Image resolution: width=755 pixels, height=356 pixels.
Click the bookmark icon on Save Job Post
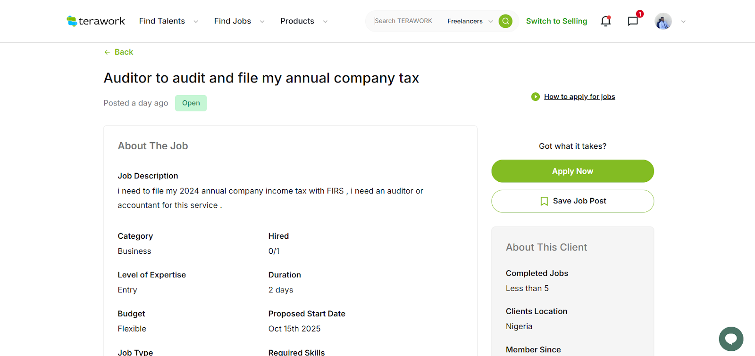coord(544,201)
